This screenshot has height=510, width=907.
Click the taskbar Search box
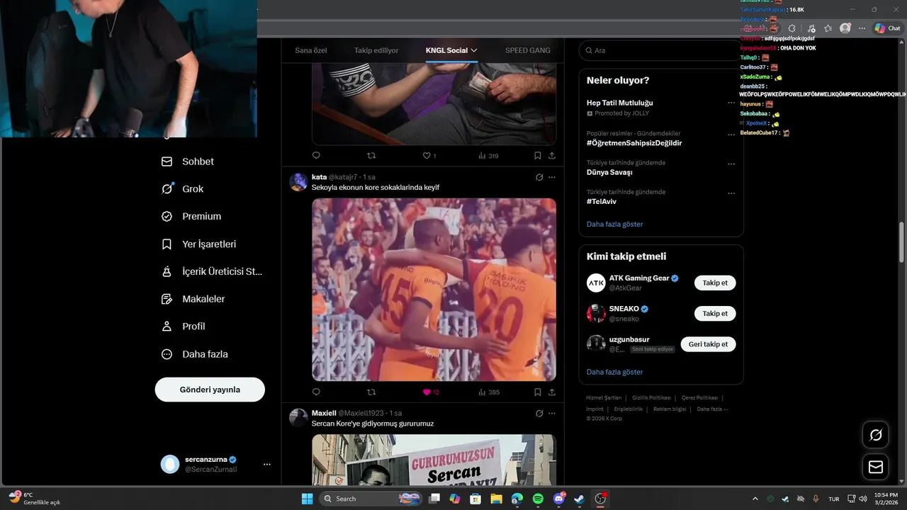tap(370, 499)
